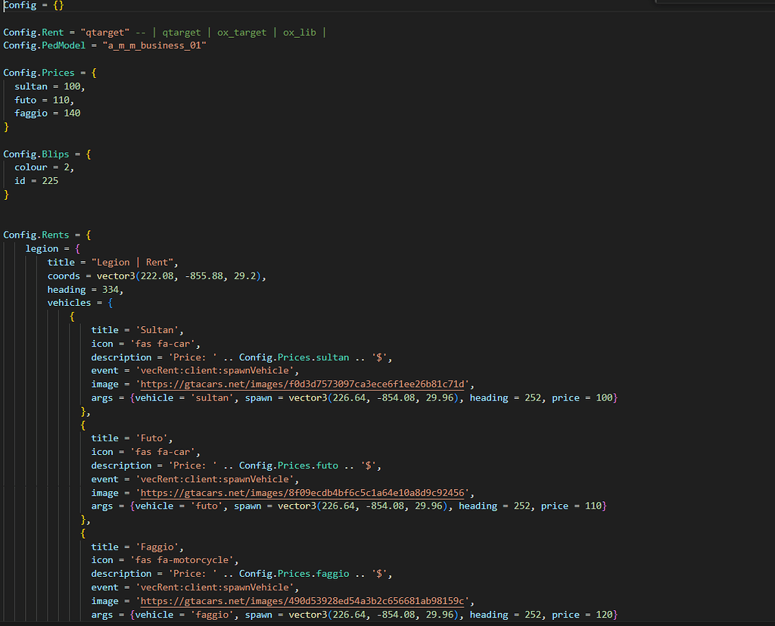This screenshot has width=775, height=626.
Task: Click the heading = 334 value
Action: coord(112,289)
